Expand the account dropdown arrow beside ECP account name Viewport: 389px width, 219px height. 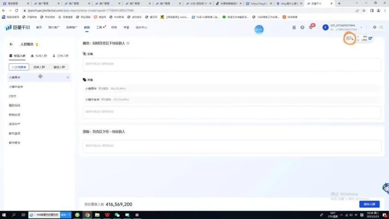tap(361, 27)
